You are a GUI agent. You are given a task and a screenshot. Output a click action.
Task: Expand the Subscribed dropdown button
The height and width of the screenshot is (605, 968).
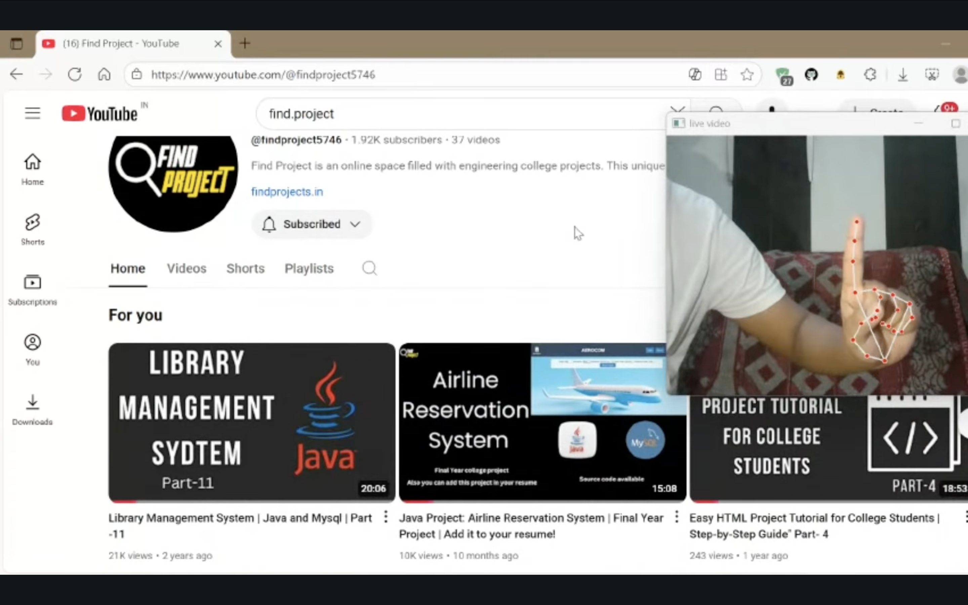[312, 224]
